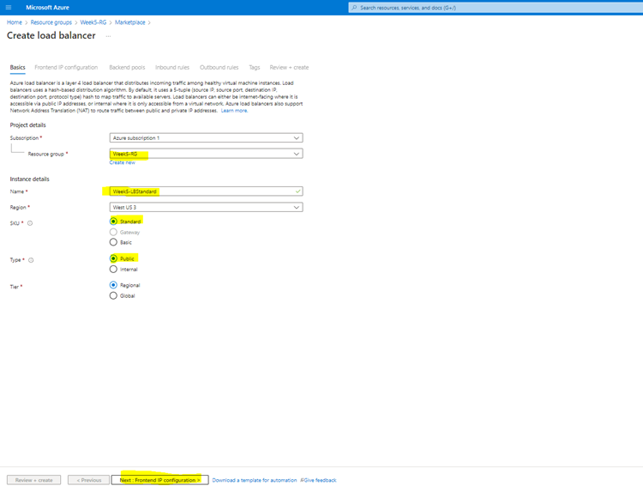643x492 pixels.
Task: Focus the load balancer Name field
Action: [x=207, y=191]
